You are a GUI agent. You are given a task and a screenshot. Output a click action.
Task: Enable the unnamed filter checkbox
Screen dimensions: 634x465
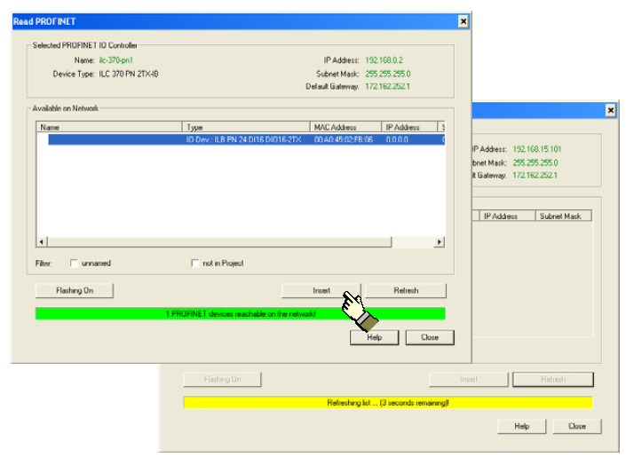pyautogui.click(x=74, y=264)
